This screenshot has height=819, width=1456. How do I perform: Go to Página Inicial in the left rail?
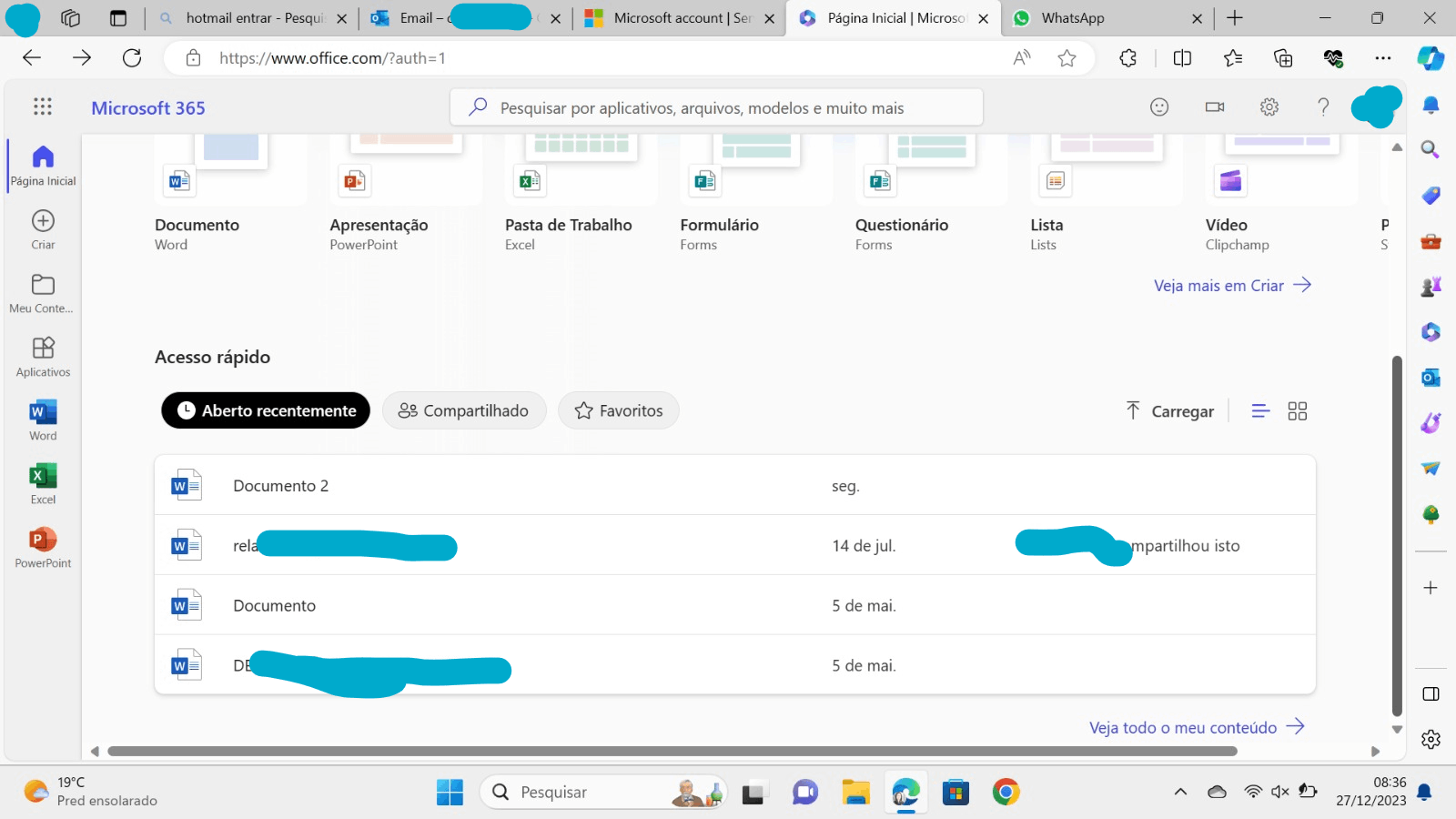pos(43,166)
